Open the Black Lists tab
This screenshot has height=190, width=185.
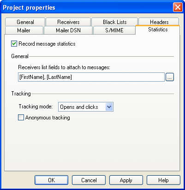(x=115, y=22)
